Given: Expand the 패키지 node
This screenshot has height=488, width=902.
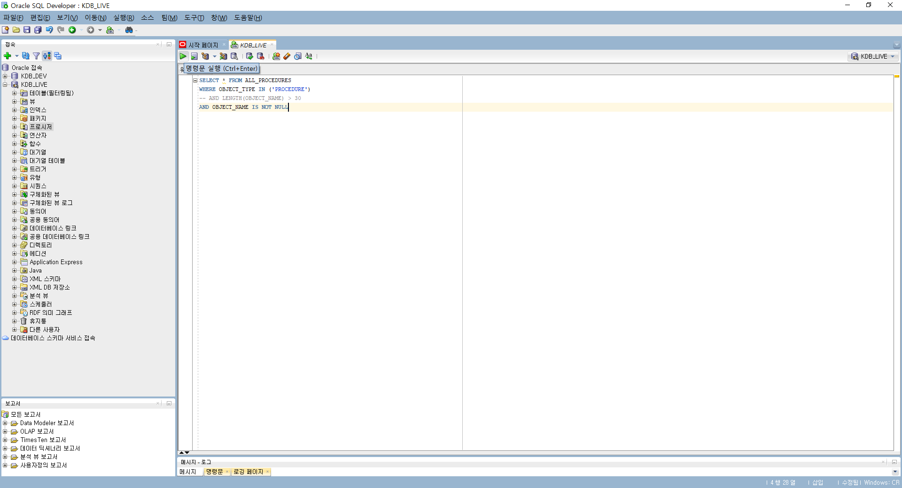Looking at the screenshot, I should (x=14, y=118).
